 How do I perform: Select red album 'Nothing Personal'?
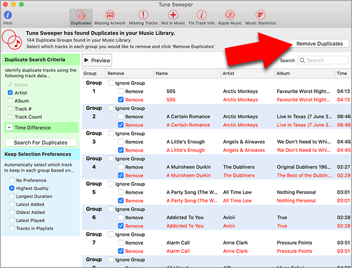296,201
